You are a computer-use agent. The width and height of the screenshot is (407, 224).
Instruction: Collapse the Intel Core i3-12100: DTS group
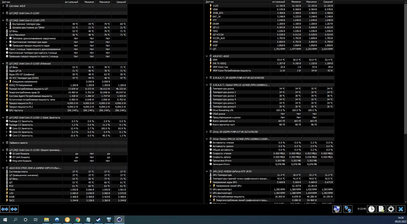3,20
